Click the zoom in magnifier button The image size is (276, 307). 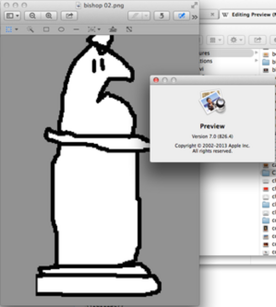49,15
